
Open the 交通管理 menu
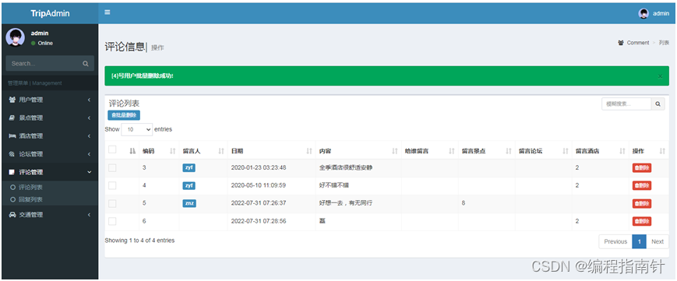coord(50,215)
